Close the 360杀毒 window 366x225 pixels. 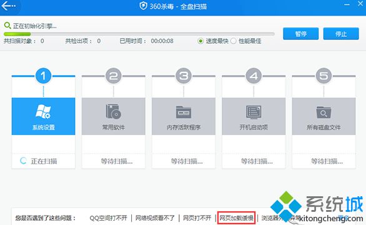pos(360,4)
